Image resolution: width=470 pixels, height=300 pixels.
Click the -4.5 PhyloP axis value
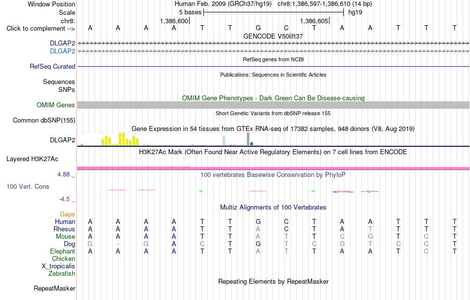(x=64, y=199)
